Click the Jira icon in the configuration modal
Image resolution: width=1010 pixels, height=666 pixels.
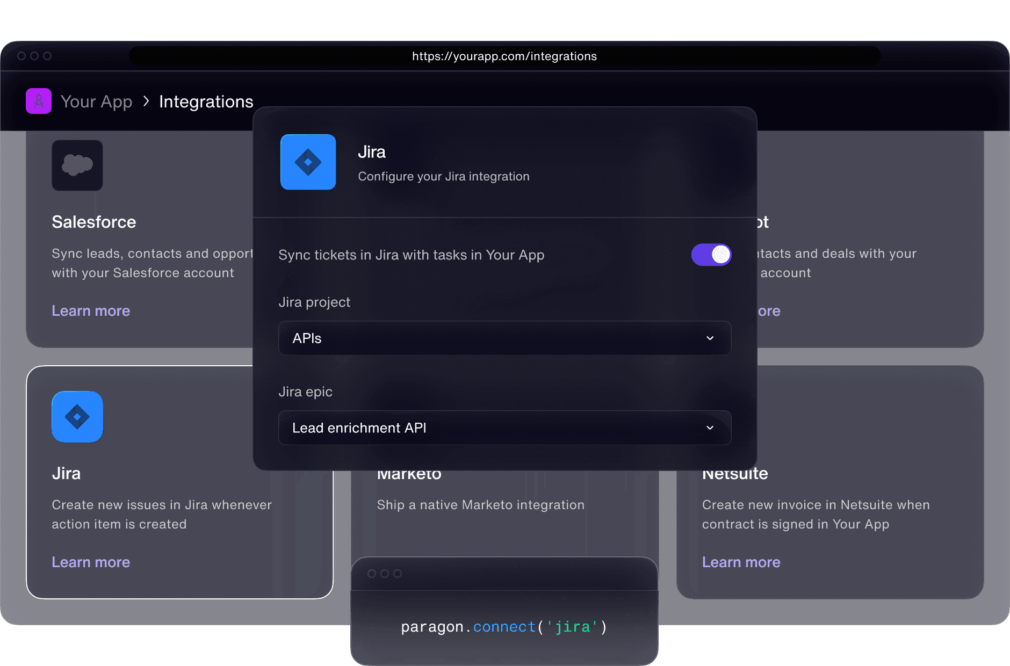point(308,162)
